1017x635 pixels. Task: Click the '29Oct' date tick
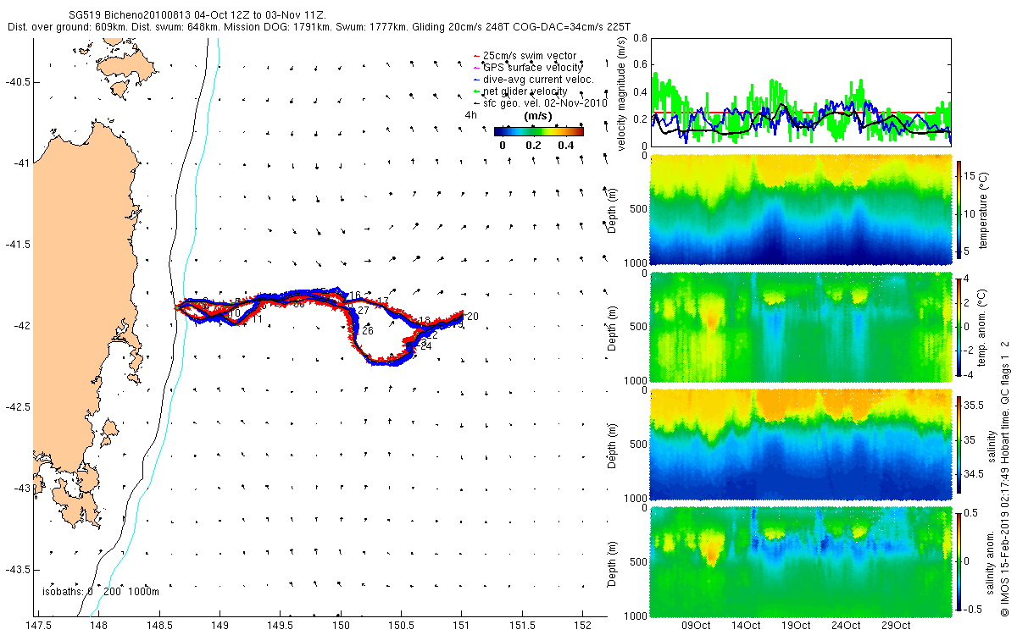point(895,626)
